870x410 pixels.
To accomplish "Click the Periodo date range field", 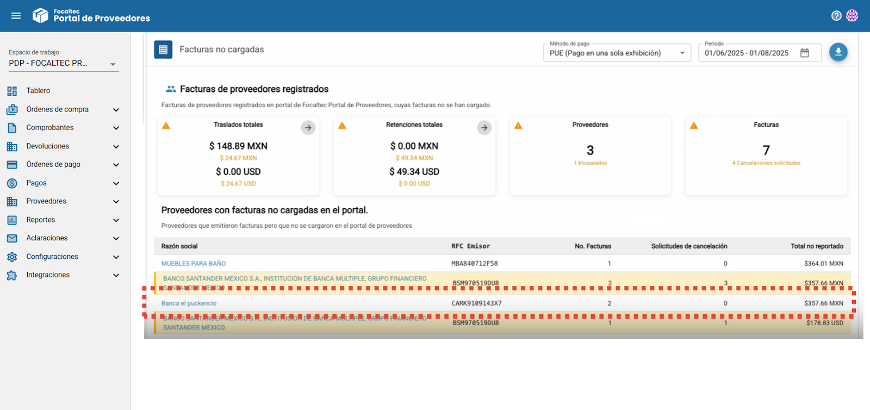I will pyautogui.click(x=760, y=53).
